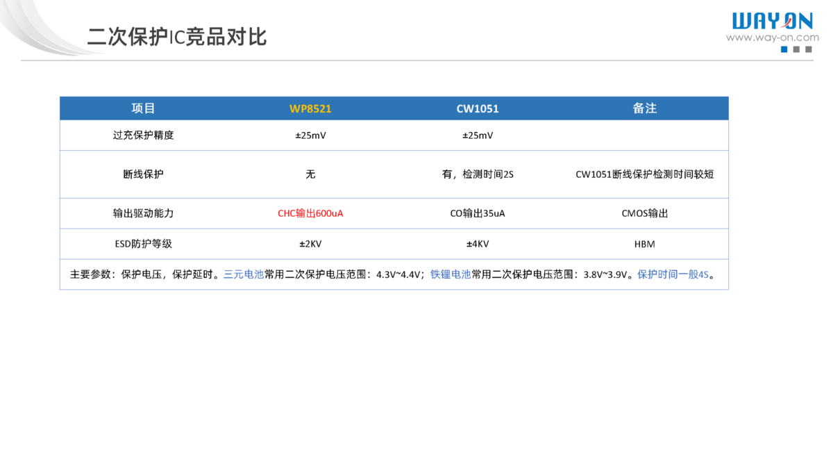Click the 项目 column header

(143, 108)
